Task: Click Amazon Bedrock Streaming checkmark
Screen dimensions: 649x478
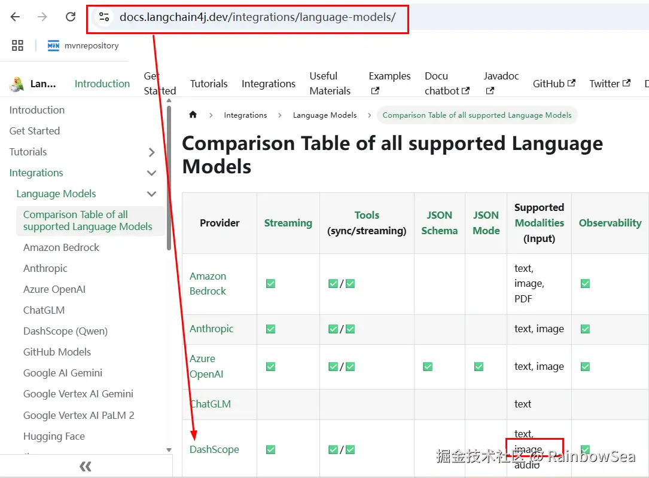Action: (x=271, y=284)
